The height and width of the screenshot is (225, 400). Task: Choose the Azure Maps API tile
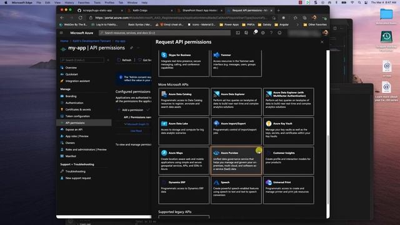click(x=184, y=161)
